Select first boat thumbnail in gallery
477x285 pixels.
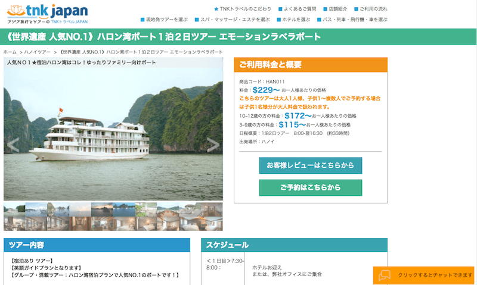[14, 209]
